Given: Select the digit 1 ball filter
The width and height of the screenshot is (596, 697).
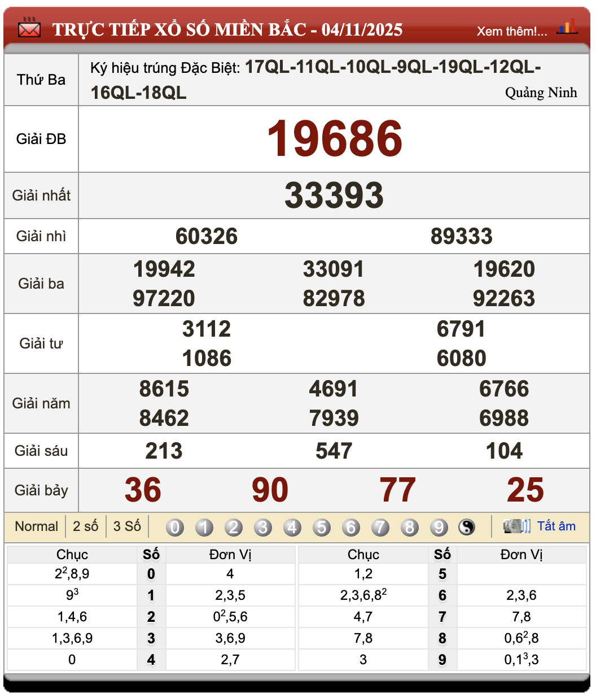Looking at the screenshot, I should coord(204,527).
